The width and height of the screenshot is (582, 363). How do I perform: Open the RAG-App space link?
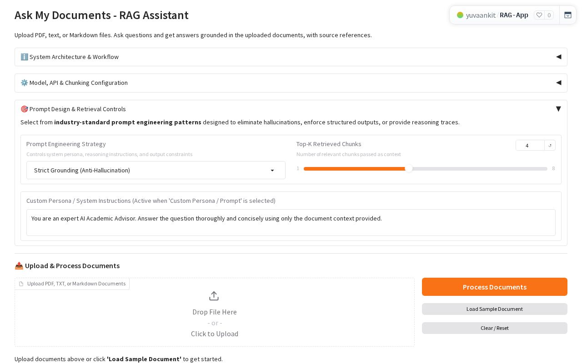coord(514,15)
